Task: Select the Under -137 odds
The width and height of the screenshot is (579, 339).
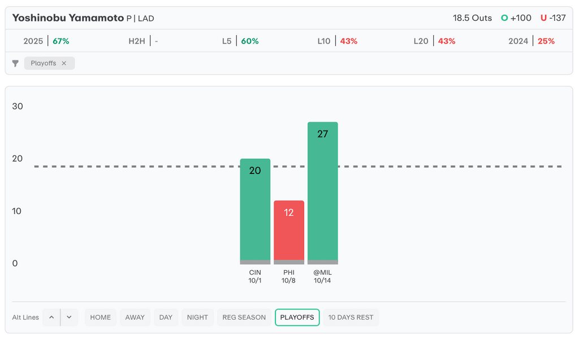Action: click(552, 18)
